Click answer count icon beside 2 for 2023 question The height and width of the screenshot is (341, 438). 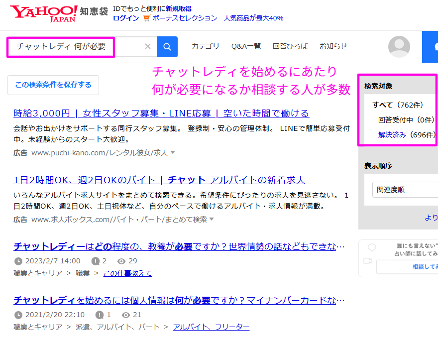[95, 261]
